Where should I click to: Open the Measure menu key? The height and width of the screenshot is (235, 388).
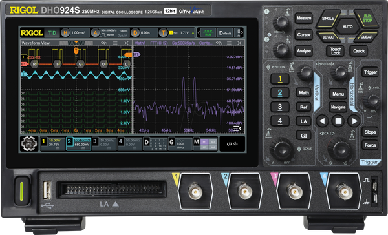click(304, 18)
